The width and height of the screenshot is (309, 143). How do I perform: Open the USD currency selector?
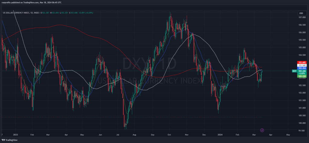[301, 13]
